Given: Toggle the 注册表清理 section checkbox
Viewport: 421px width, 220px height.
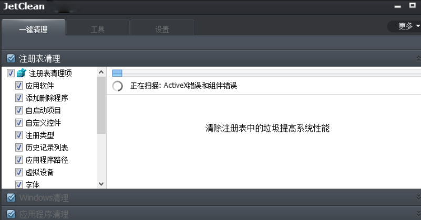Looking at the screenshot, I should pyautogui.click(x=11, y=58).
